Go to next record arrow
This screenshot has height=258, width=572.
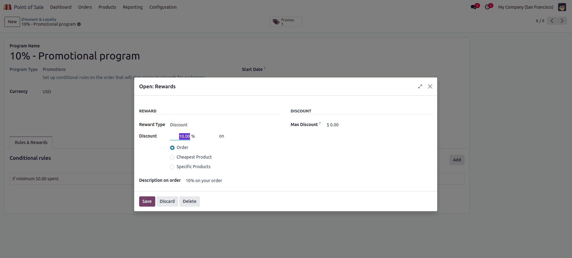coord(562,21)
